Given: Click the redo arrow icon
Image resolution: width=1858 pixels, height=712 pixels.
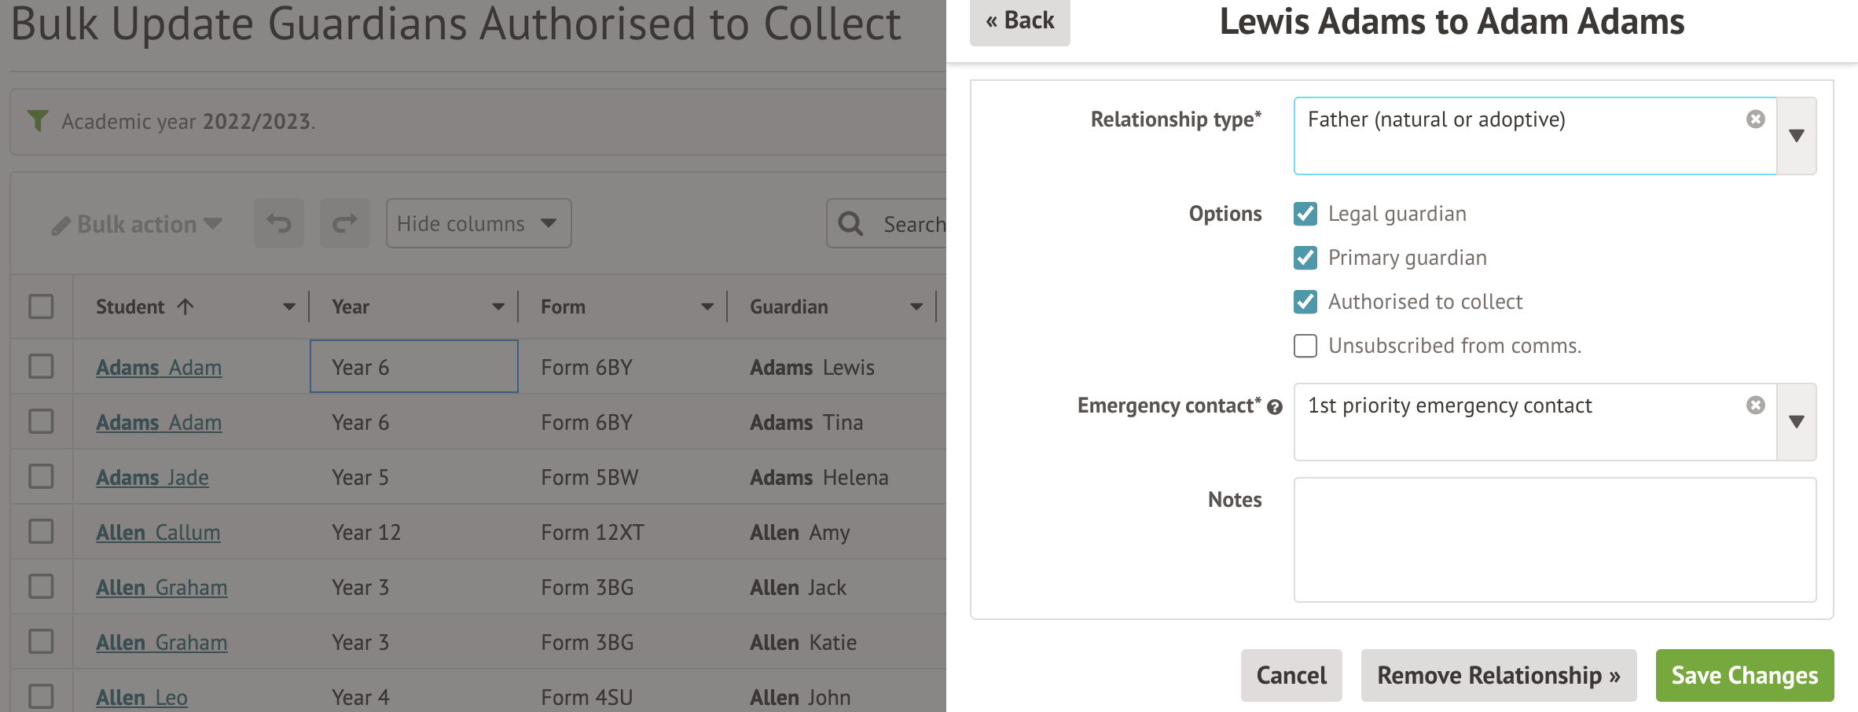Looking at the screenshot, I should click(x=344, y=224).
